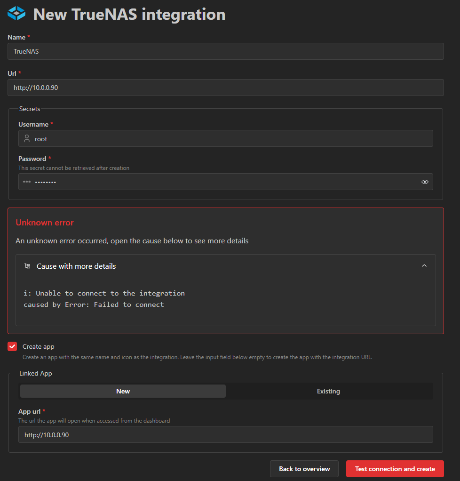Click the 'New TrueNAS integration' title
The image size is (460, 481).
[x=129, y=14]
